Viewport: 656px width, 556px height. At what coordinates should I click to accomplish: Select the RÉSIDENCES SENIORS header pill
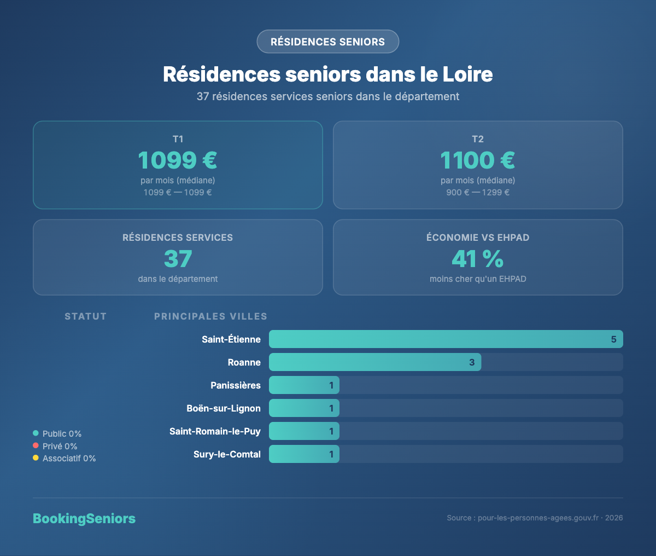point(328,41)
